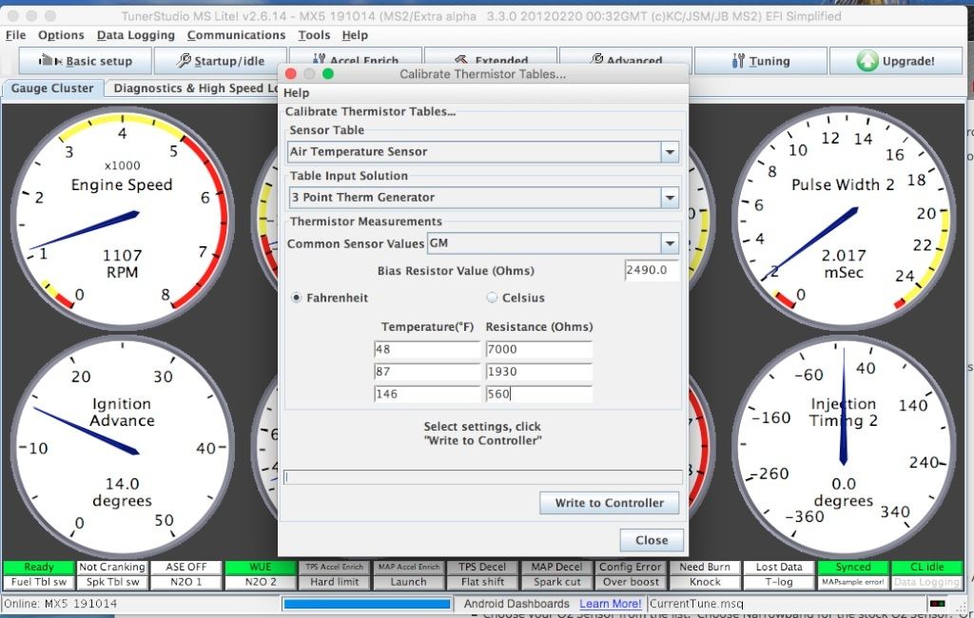Screen dimensions: 974x618
Task: Select the Celsius radio button
Action: click(492, 298)
